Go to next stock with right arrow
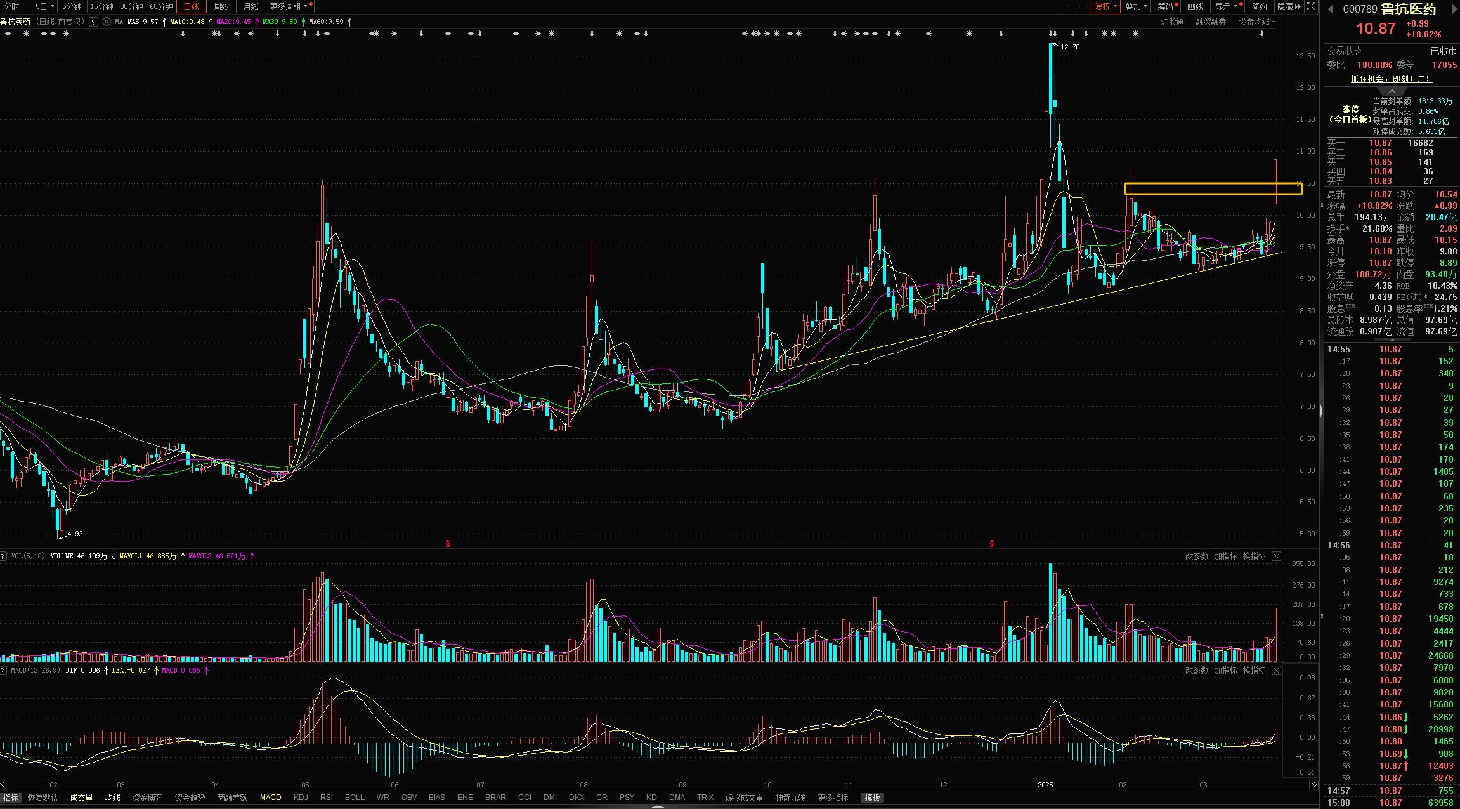Viewport: 1460px width, 809px height. [x=1455, y=9]
